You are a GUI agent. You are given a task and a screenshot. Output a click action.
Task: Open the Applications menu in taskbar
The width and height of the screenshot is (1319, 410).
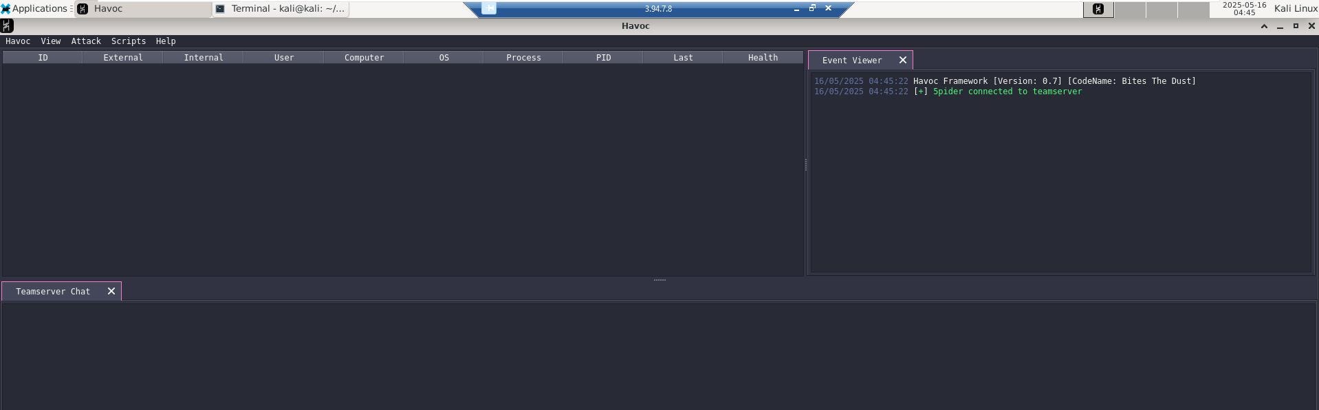(x=36, y=9)
